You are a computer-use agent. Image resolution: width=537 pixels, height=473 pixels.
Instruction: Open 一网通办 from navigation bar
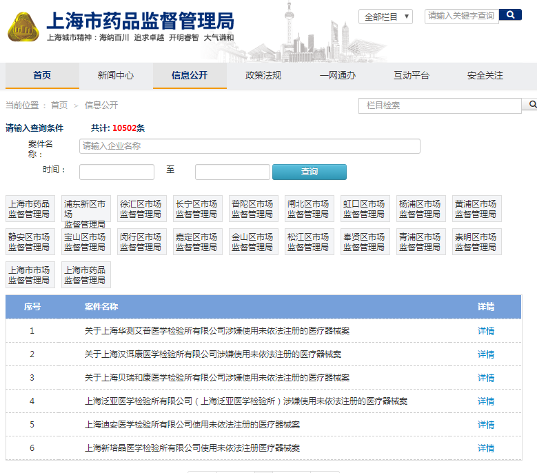(337, 76)
